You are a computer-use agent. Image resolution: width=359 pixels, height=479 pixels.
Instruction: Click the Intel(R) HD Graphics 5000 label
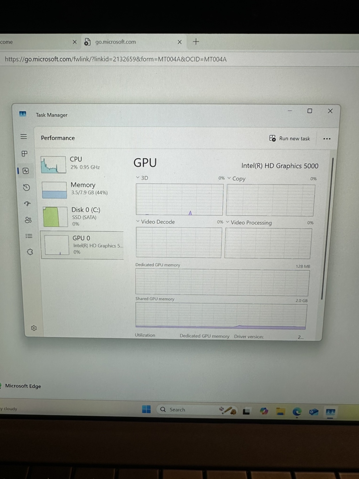tap(280, 166)
